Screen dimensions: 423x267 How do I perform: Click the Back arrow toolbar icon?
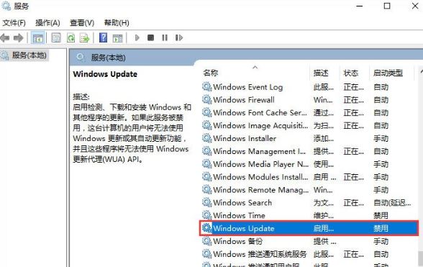tap(5, 38)
